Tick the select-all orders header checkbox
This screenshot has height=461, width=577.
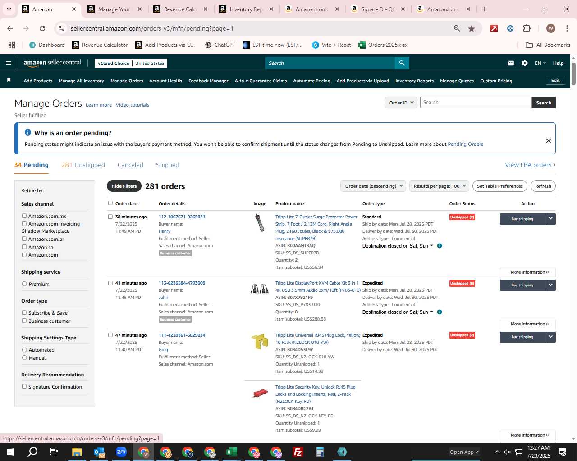tap(110, 203)
